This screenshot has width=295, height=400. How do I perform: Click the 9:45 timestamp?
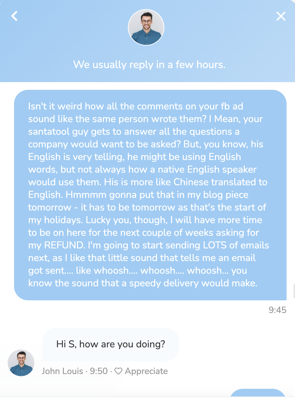tap(277, 310)
